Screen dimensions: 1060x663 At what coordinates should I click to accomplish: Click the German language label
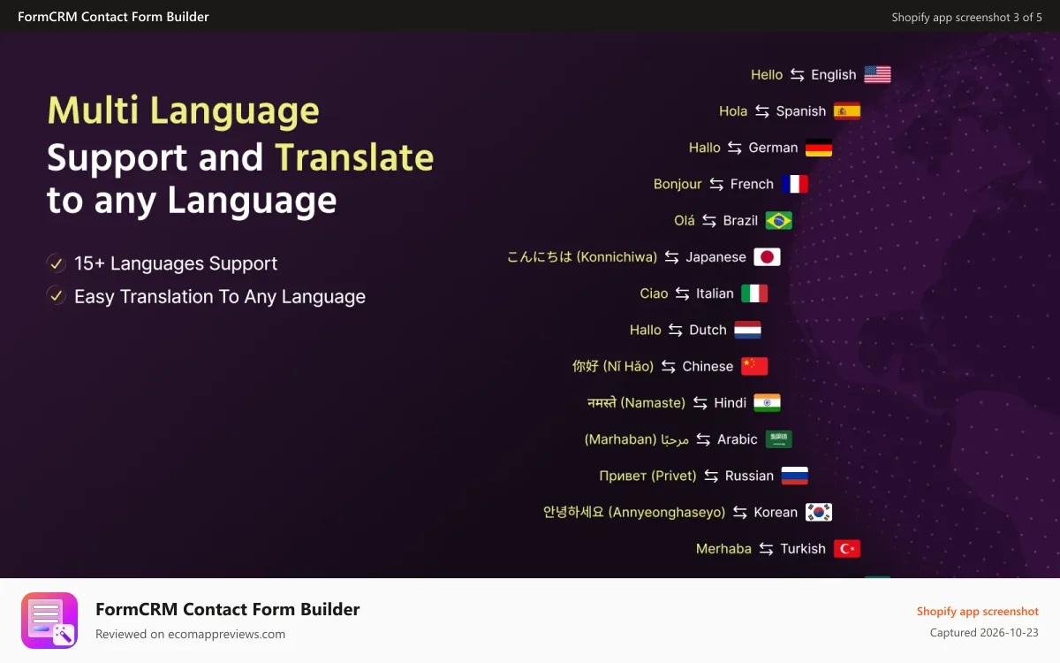click(x=773, y=148)
